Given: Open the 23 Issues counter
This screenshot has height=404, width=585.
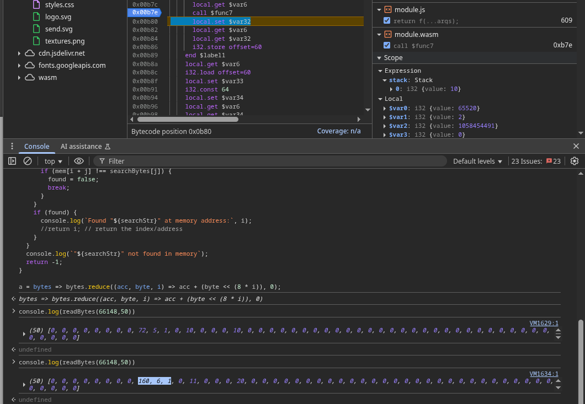Looking at the screenshot, I should tap(536, 161).
